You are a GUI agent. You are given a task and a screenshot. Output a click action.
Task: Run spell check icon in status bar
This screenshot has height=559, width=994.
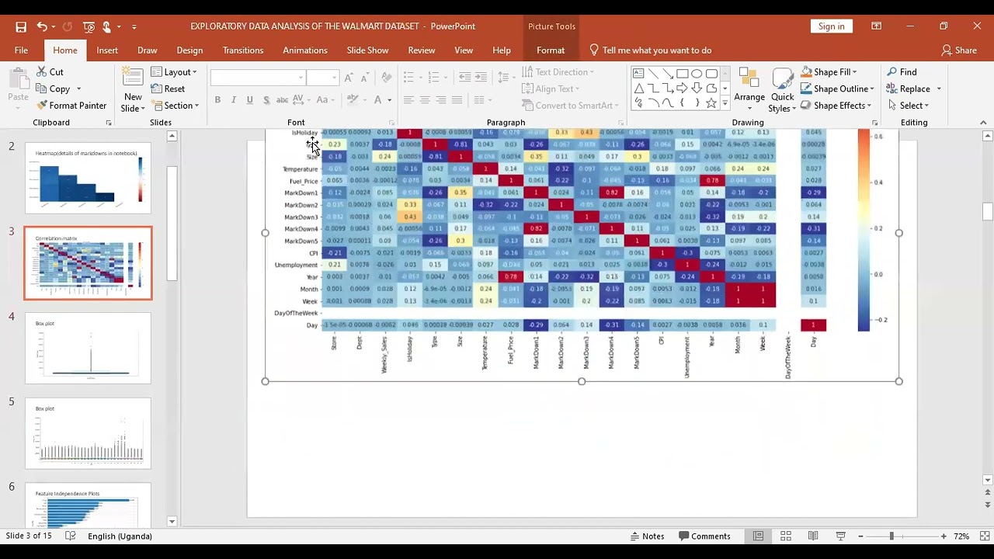[x=71, y=536]
